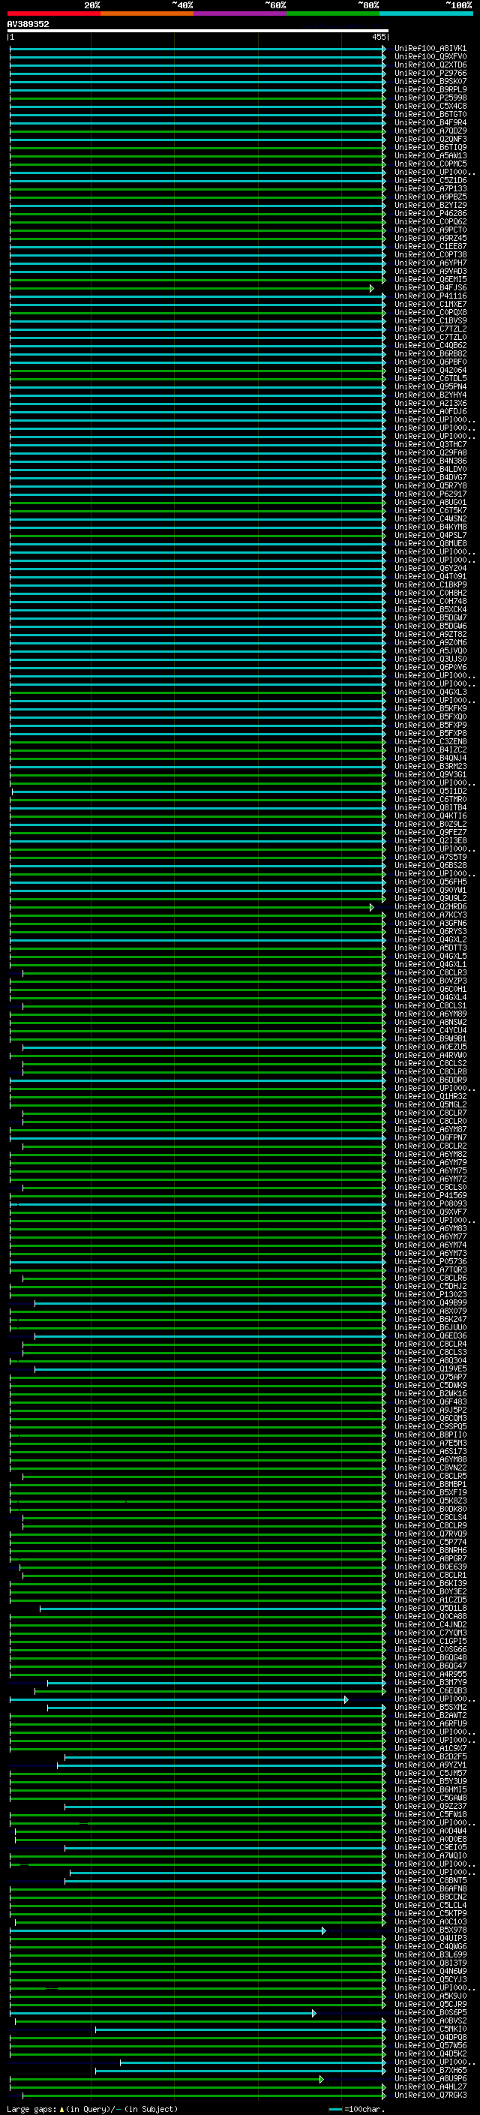
Task: Open the last hit UniRef100_Q7RGK3
Action: 430,2096
